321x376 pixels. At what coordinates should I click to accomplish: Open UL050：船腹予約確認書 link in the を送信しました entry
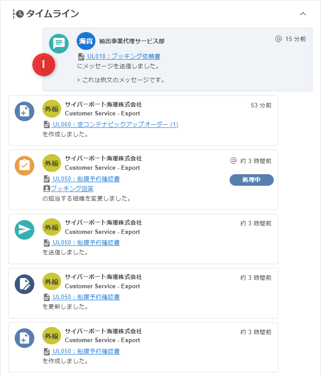coord(86,243)
